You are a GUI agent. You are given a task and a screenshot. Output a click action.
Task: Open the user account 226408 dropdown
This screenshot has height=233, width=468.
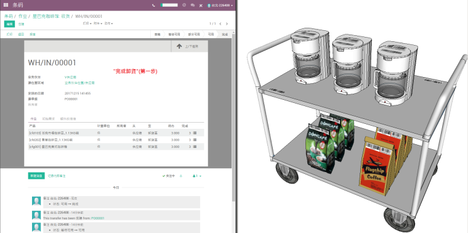220,6
